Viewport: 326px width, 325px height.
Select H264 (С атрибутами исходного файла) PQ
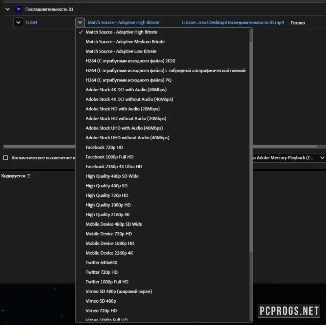pos(163,80)
